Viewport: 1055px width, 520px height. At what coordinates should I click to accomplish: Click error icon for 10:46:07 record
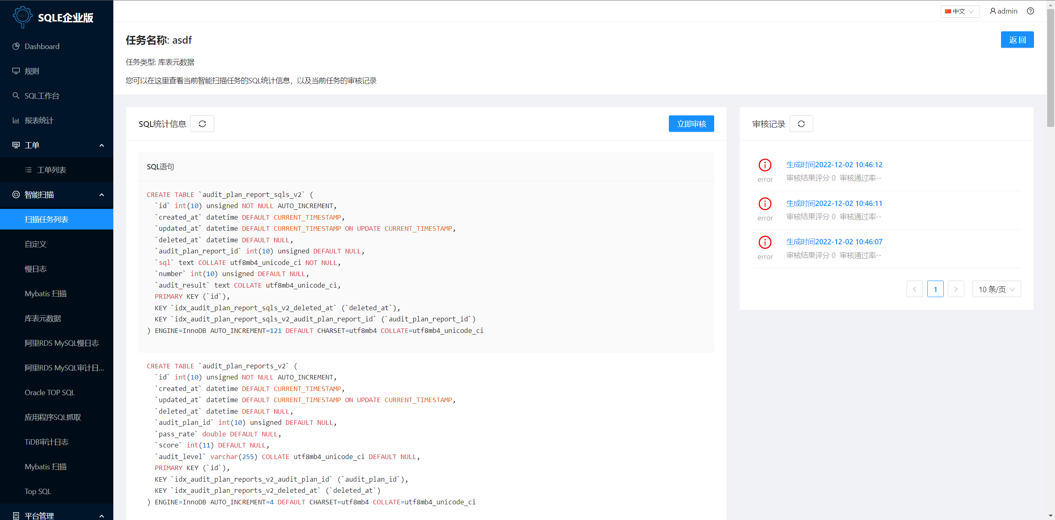[765, 242]
